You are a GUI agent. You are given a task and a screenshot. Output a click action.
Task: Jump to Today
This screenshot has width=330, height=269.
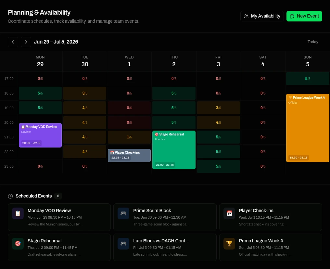(x=313, y=42)
